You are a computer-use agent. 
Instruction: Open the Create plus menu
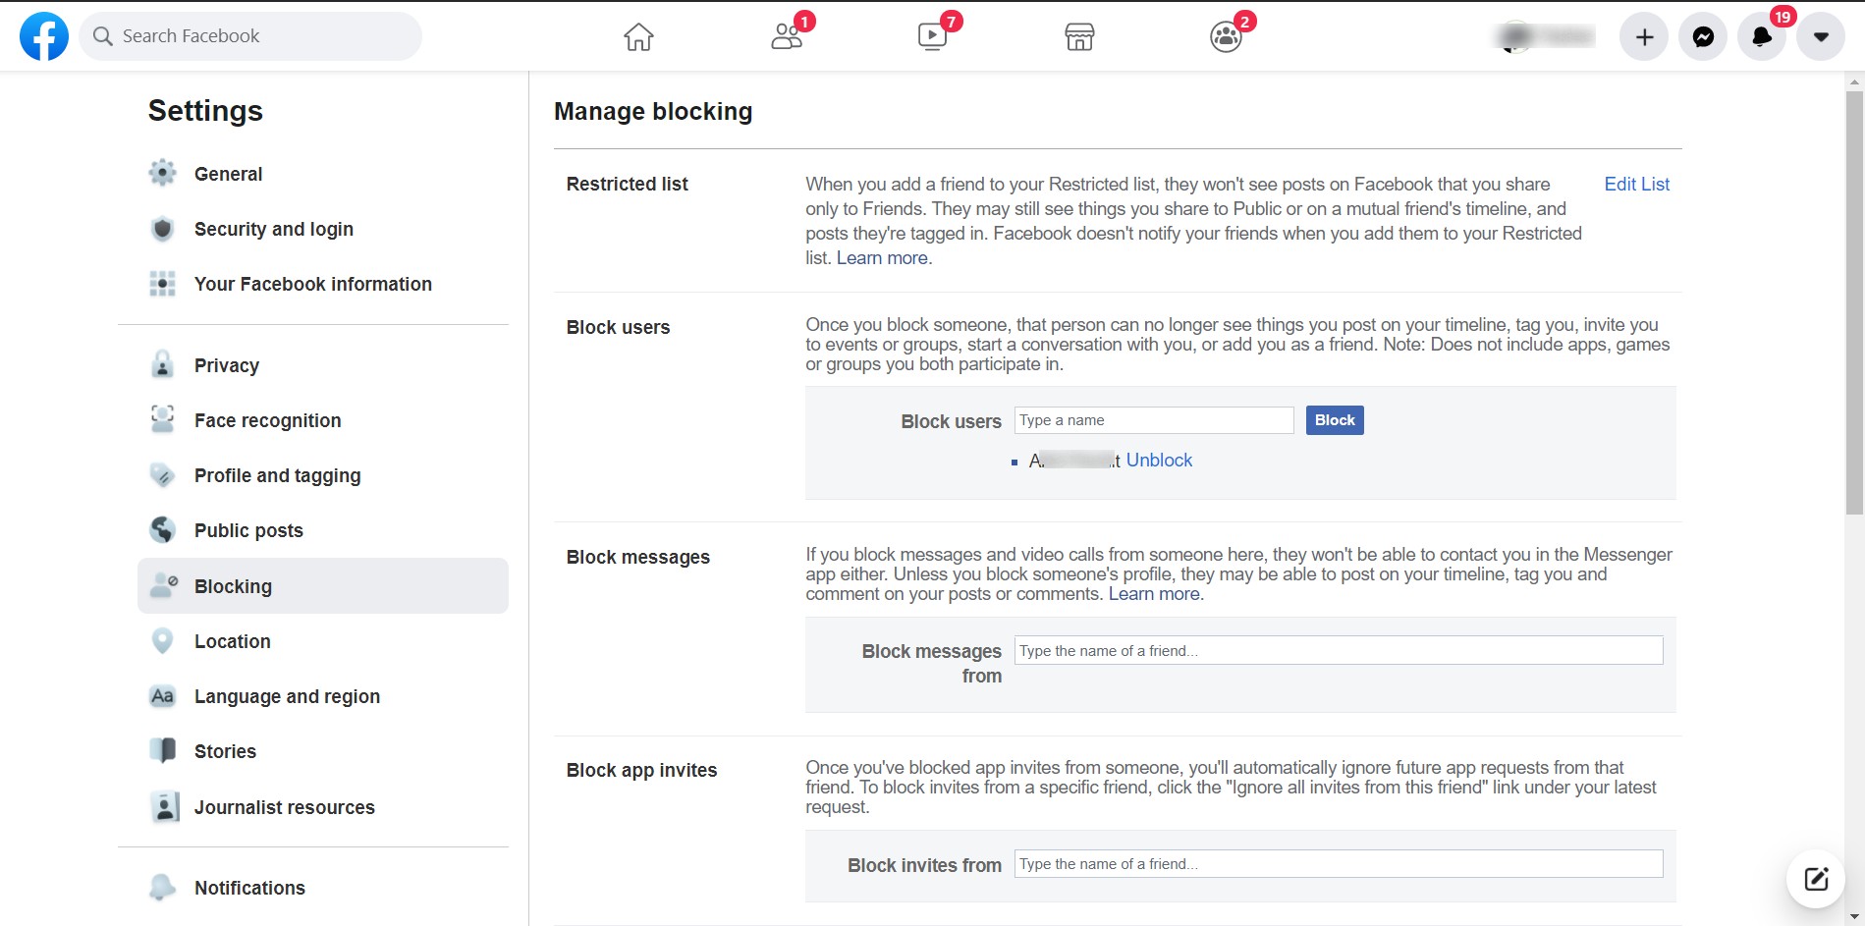pyautogui.click(x=1643, y=35)
